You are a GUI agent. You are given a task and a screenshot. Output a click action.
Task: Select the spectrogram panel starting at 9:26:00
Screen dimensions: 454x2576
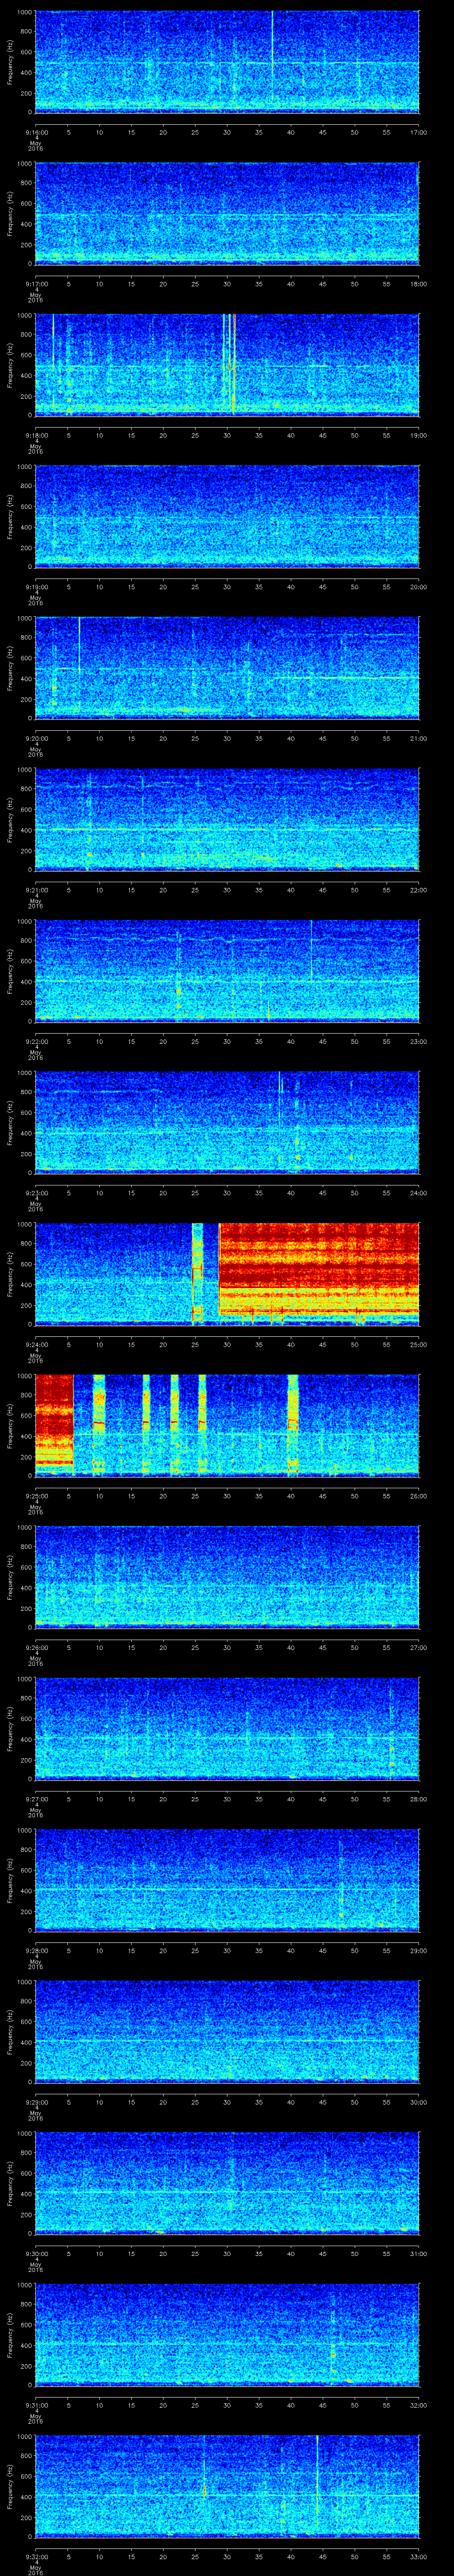tap(227, 1577)
